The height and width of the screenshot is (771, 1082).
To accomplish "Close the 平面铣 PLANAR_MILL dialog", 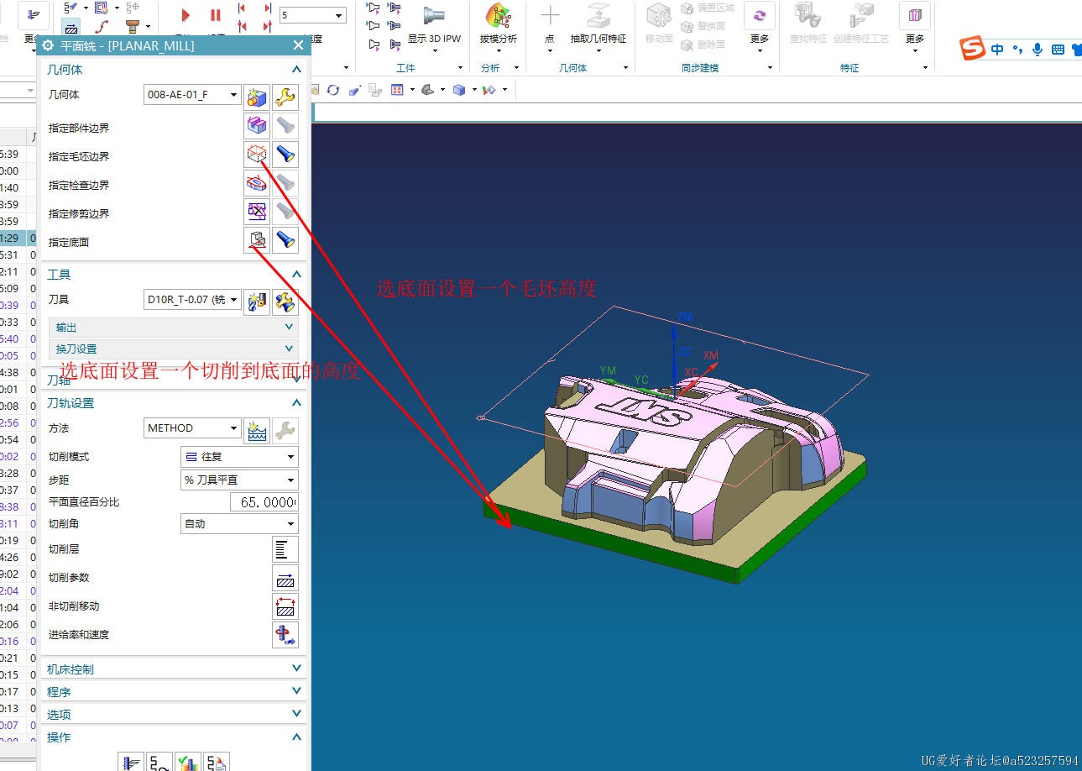I will coord(298,45).
